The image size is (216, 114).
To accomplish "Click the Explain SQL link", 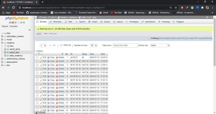I will [180, 38].
